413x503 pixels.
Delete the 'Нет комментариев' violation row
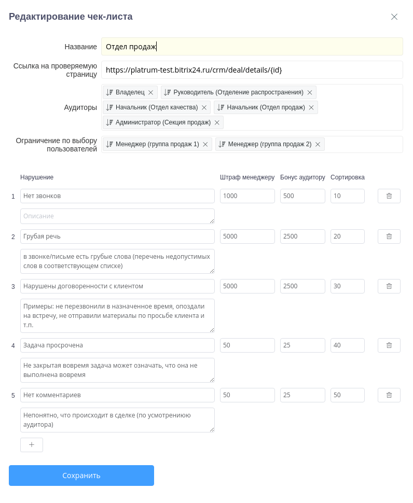(389, 395)
